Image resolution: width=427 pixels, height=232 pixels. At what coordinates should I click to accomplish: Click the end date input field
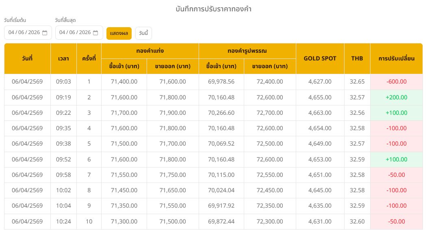[x=75, y=33]
